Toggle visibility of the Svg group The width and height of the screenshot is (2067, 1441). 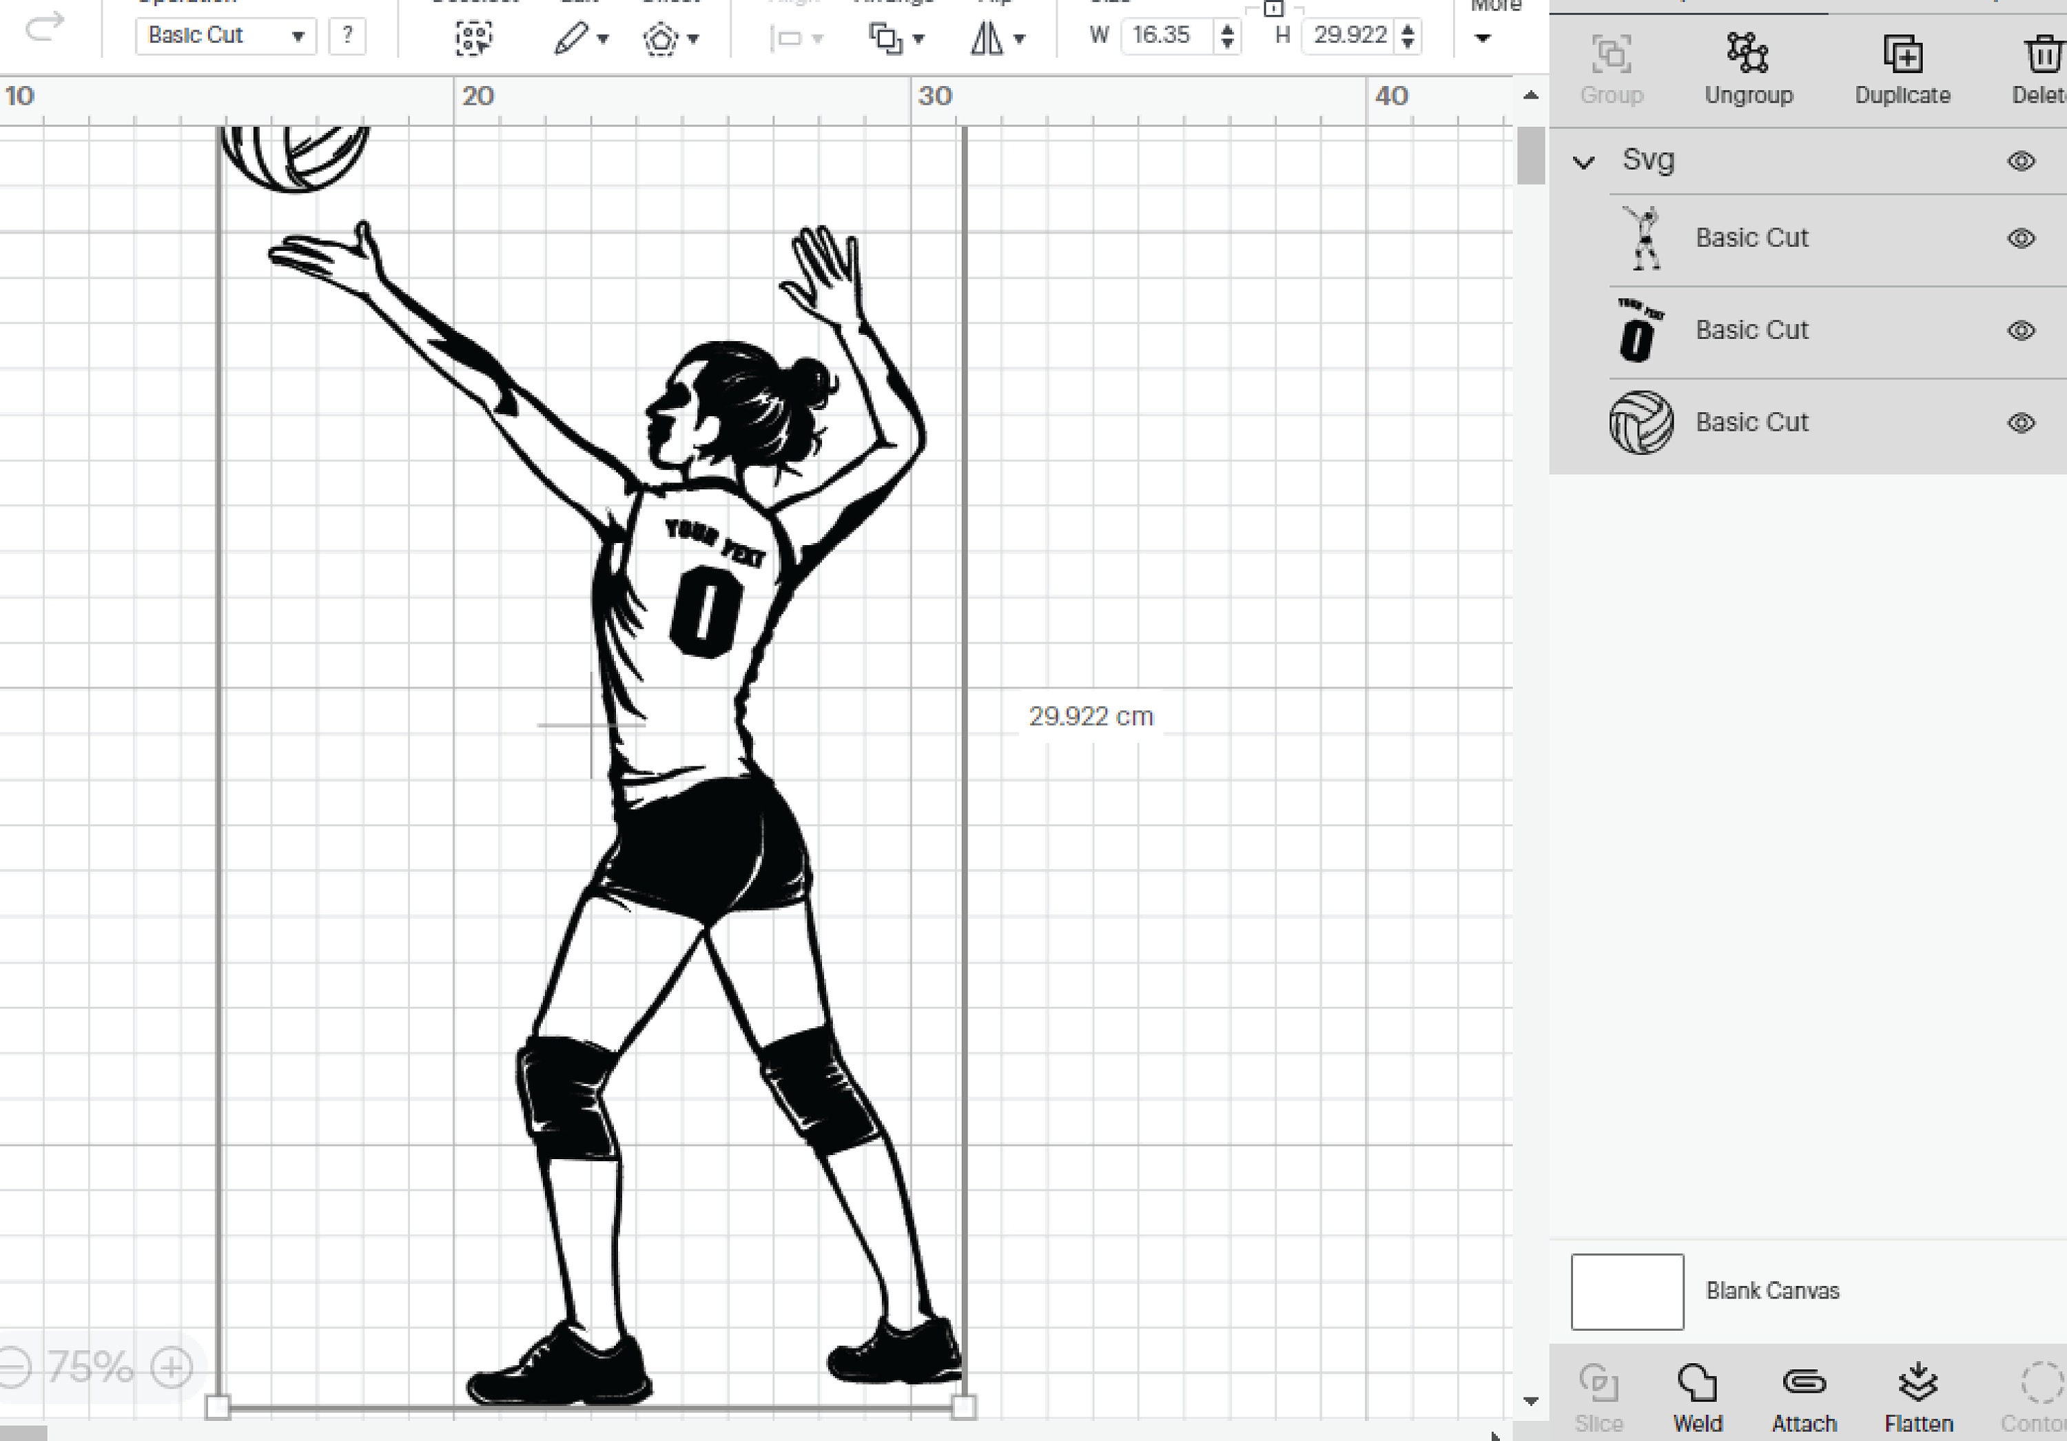coord(2021,161)
